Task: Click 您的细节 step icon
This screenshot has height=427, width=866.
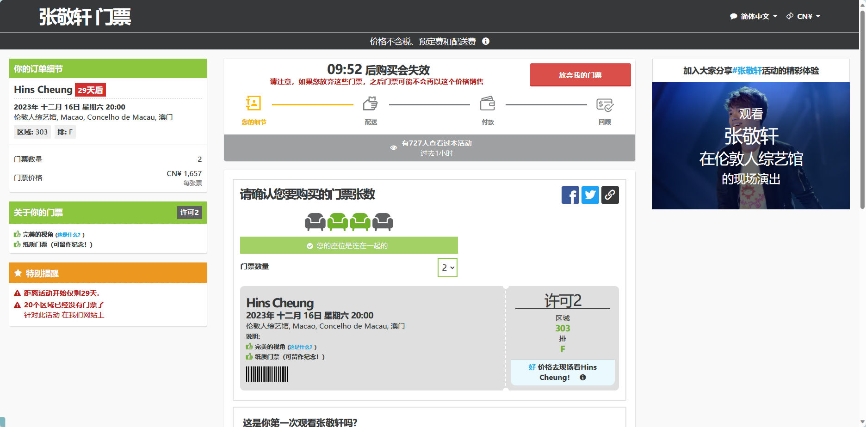Action: coord(254,103)
